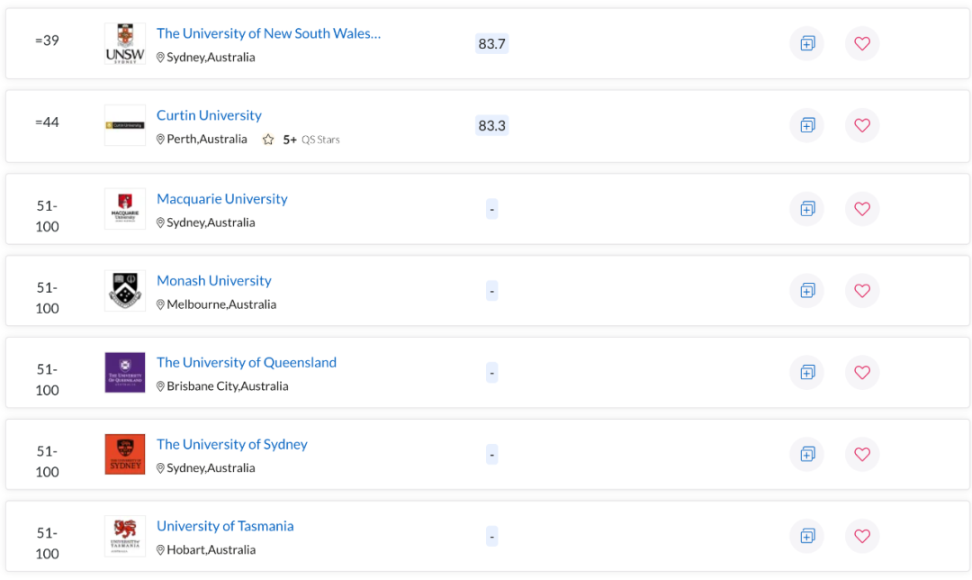Open the Curtin University page

209,115
